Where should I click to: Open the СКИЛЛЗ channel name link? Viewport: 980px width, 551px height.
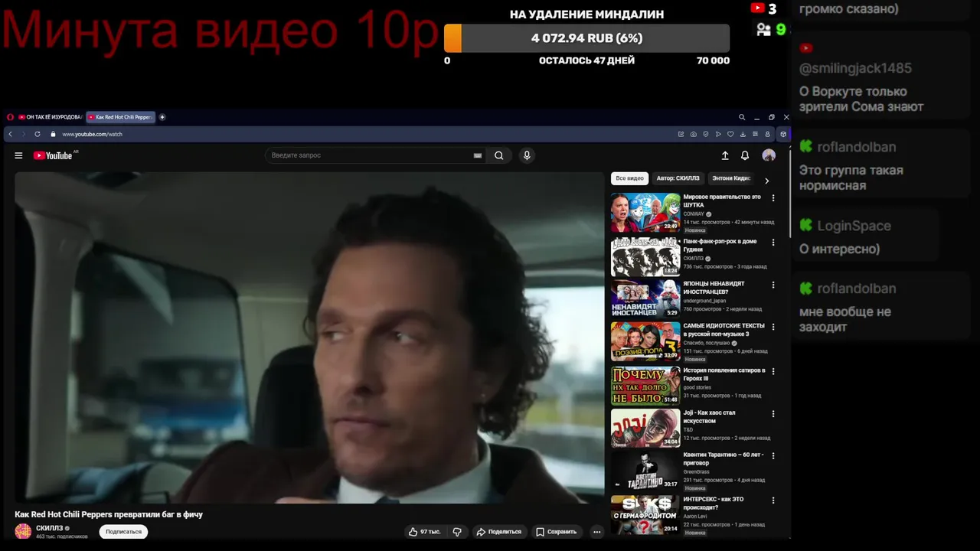pos(49,528)
